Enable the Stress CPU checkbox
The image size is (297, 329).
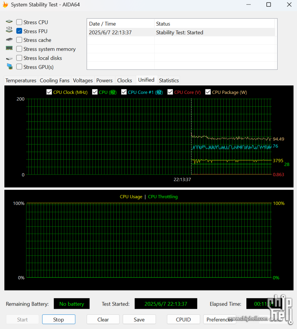[x=19, y=22]
